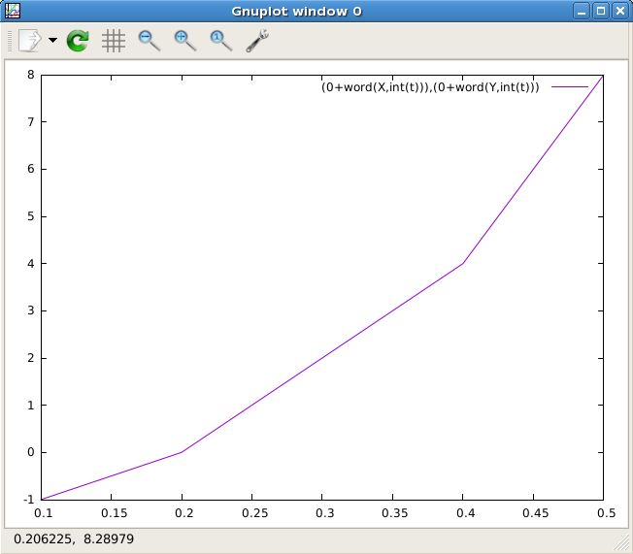Click the gnuplot window icon in title bar
The height and width of the screenshot is (554, 633).
(12, 11)
